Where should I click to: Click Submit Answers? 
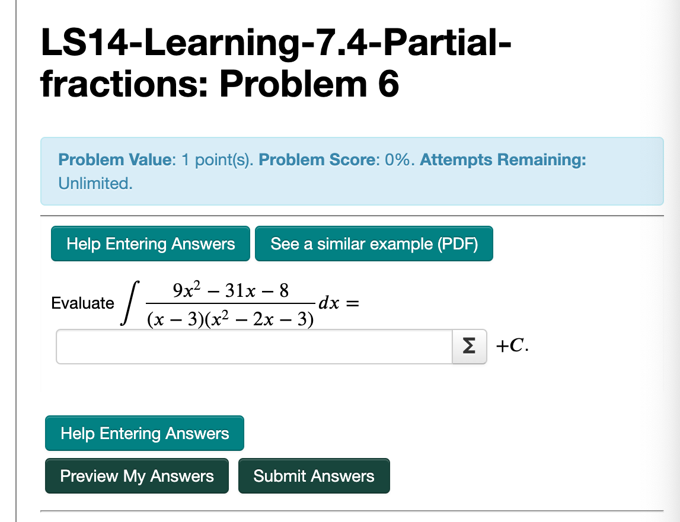click(314, 476)
